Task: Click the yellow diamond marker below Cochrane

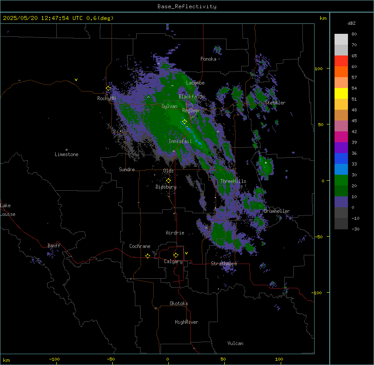Action: coord(148,256)
